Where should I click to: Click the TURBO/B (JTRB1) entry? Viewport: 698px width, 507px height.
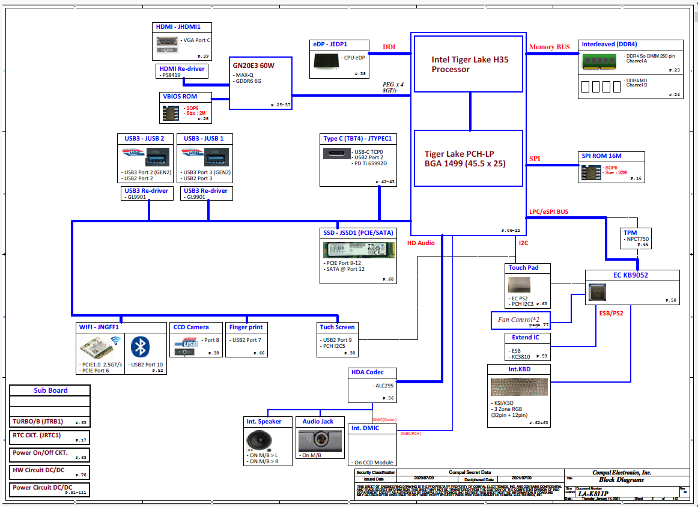49,422
